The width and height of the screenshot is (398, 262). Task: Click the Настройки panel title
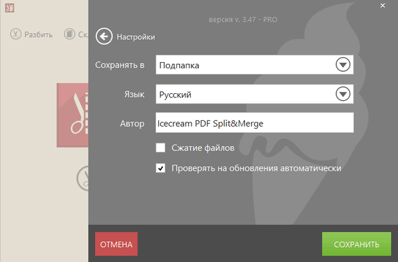coord(136,37)
